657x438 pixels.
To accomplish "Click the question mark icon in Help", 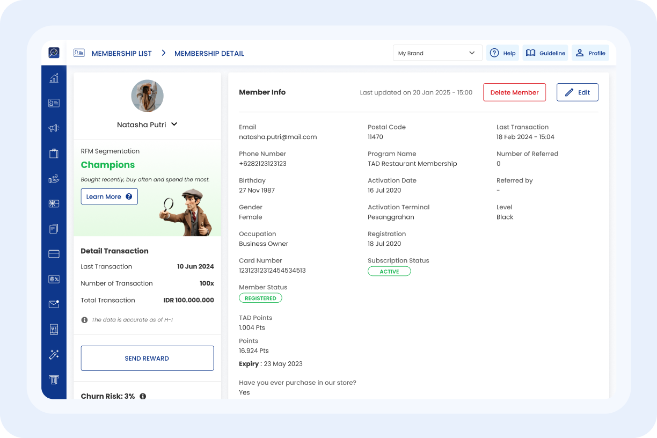I will (494, 53).
